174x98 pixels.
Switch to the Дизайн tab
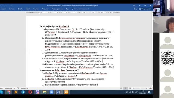(x=20, y=9)
